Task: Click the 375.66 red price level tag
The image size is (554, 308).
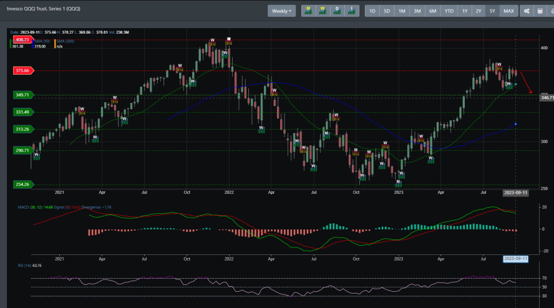Action: pos(23,70)
